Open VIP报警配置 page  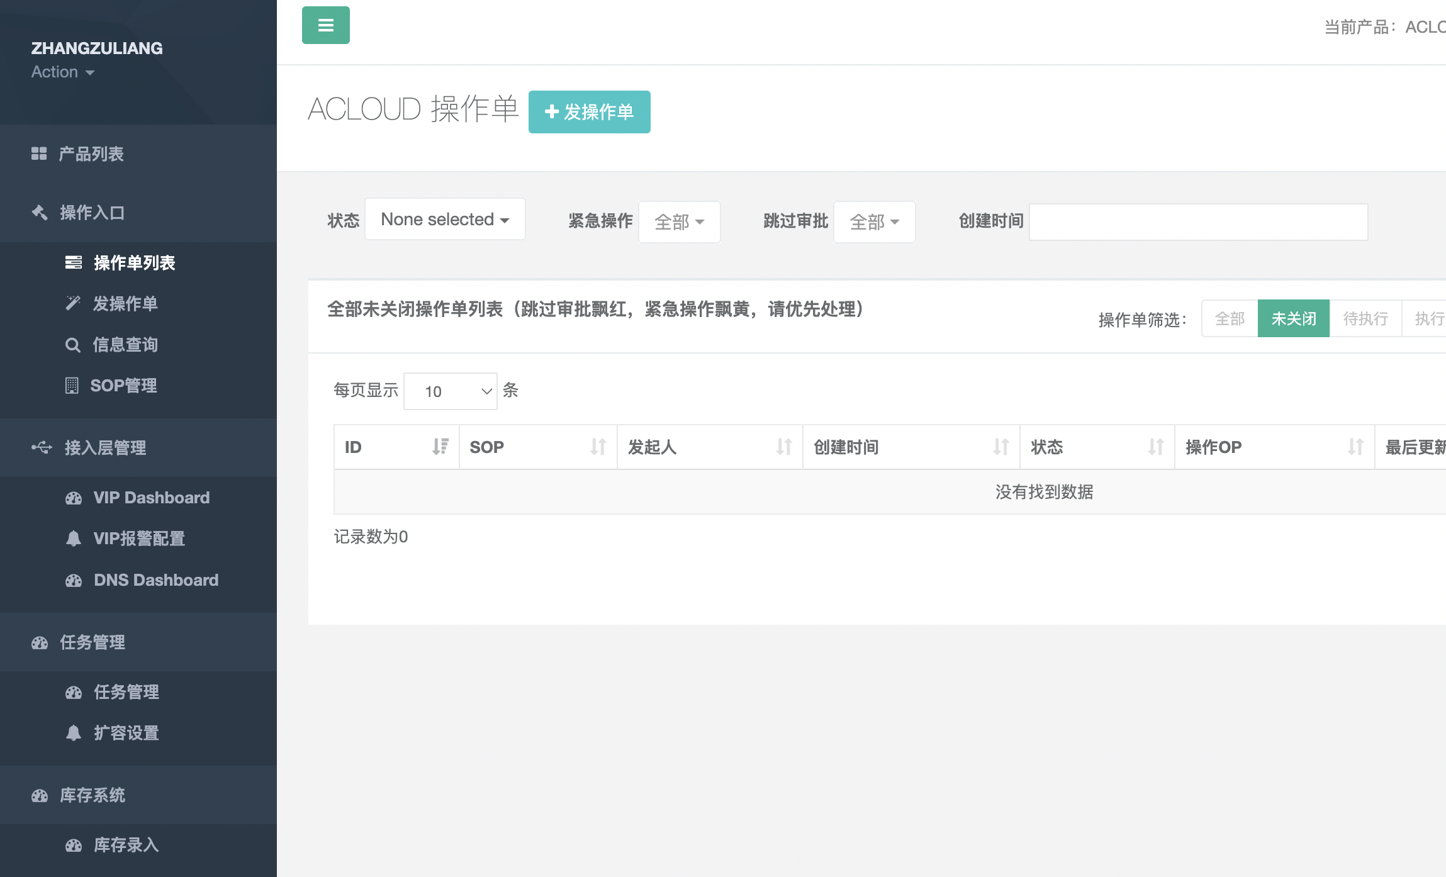coord(138,539)
